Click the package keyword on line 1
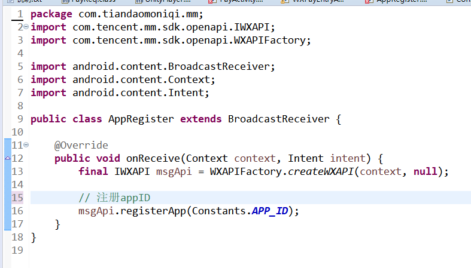 click(x=51, y=14)
